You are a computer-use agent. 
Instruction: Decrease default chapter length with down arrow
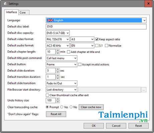coord(58,53)
